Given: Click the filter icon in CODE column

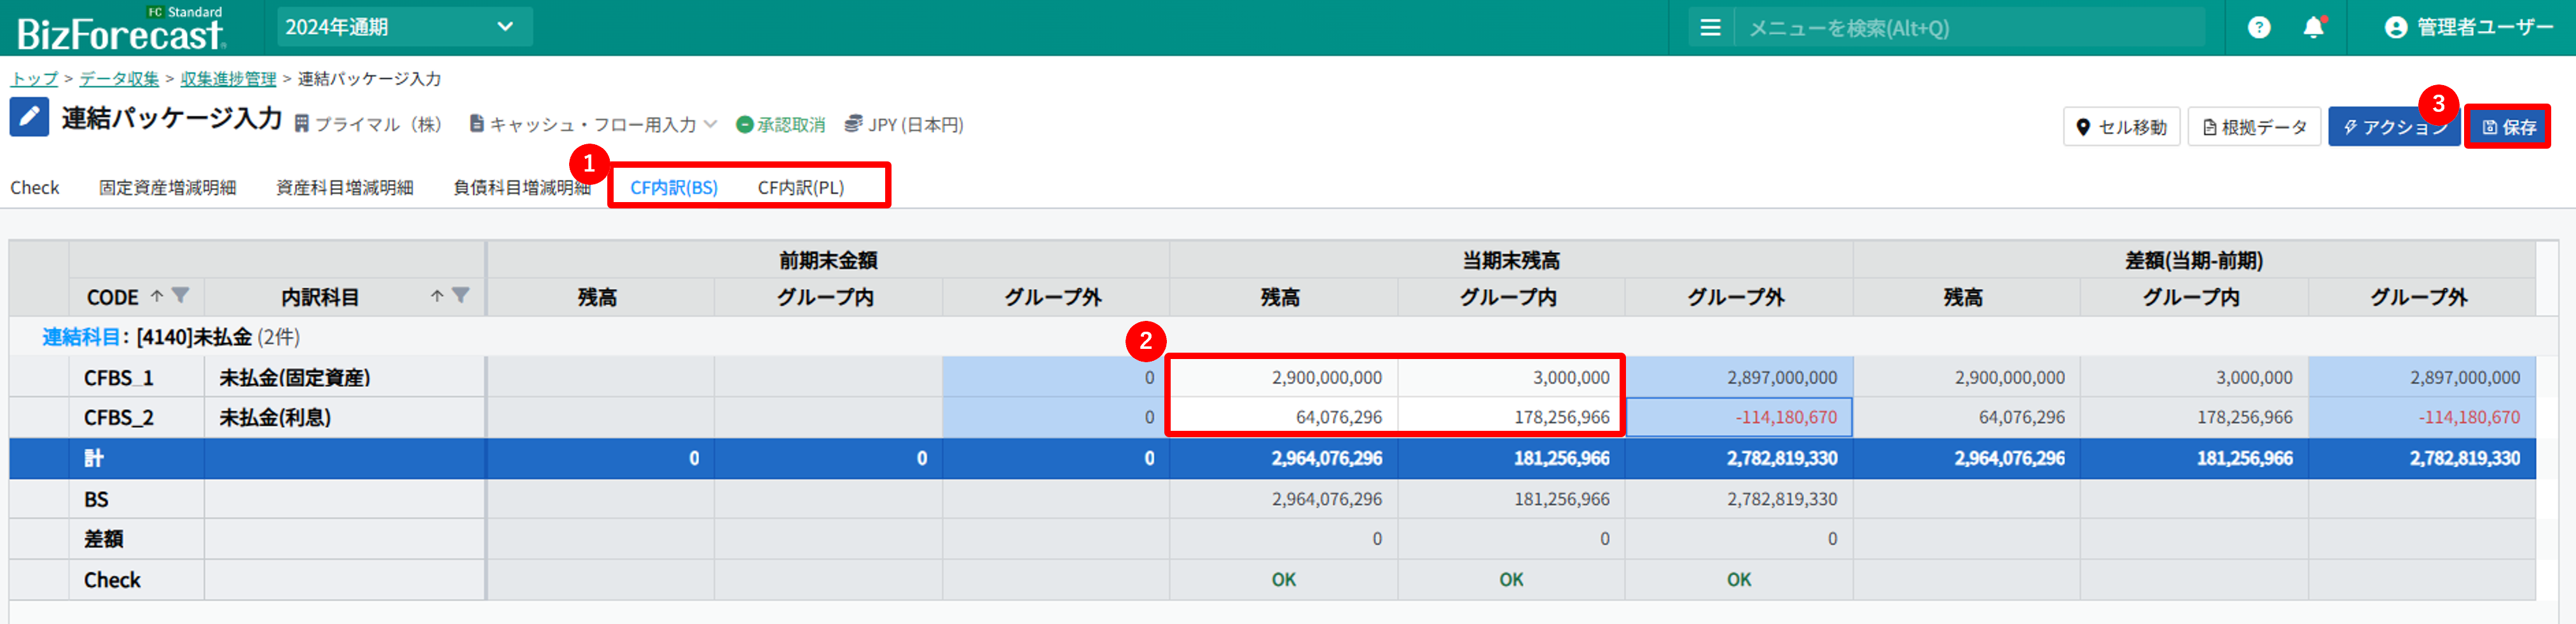Looking at the screenshot, I should tap(180, 296).
